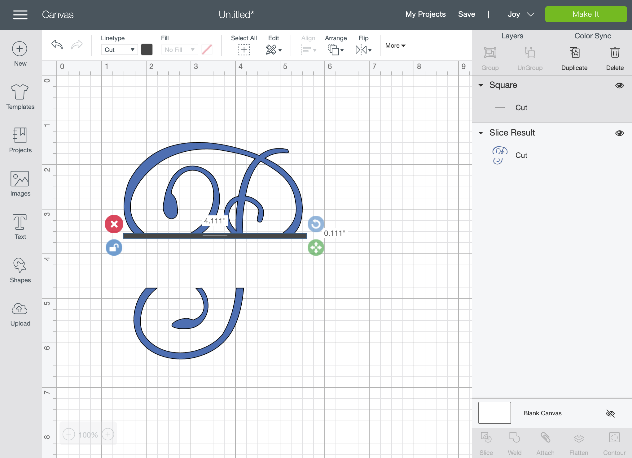The height and width of the screenshot is (458, 632).
Task: Open the hamburger main menu
Action: [20, 15]
